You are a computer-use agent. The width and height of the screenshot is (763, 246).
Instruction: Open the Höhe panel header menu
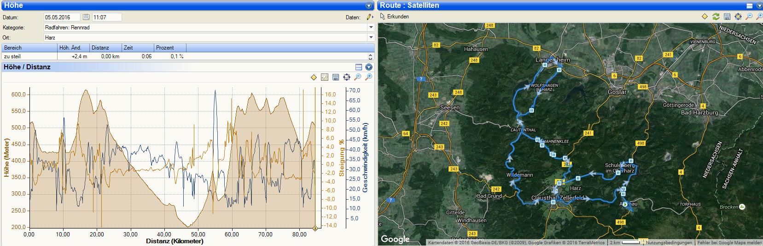368,6
